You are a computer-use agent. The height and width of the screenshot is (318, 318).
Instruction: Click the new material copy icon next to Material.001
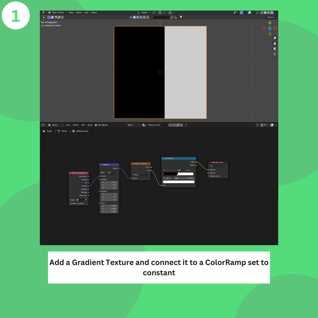178,125
